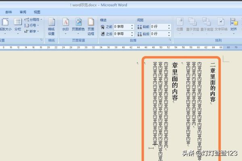Increase 段前 spacing with up arrow

click(x=169, y=25)
